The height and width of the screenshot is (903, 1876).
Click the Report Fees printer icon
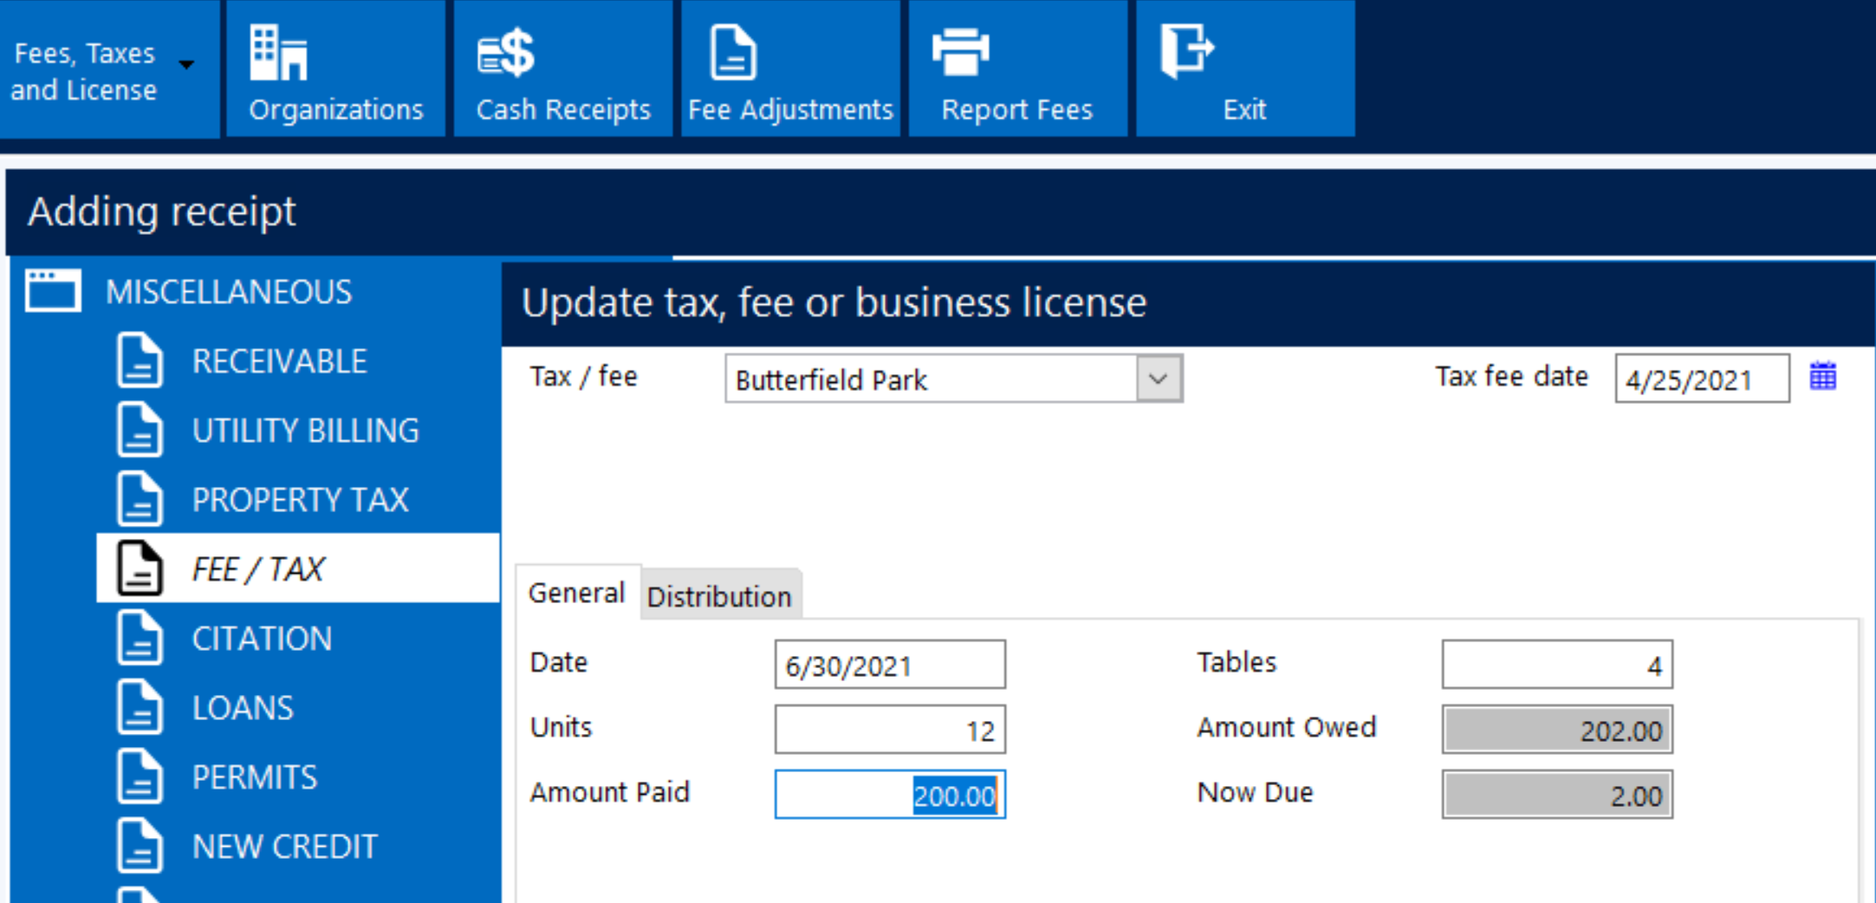pos(960,52)
